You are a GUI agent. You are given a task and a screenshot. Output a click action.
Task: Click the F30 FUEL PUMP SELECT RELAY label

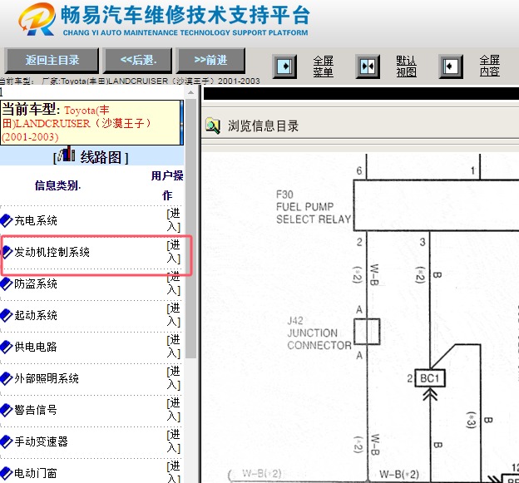pos(313,207)
